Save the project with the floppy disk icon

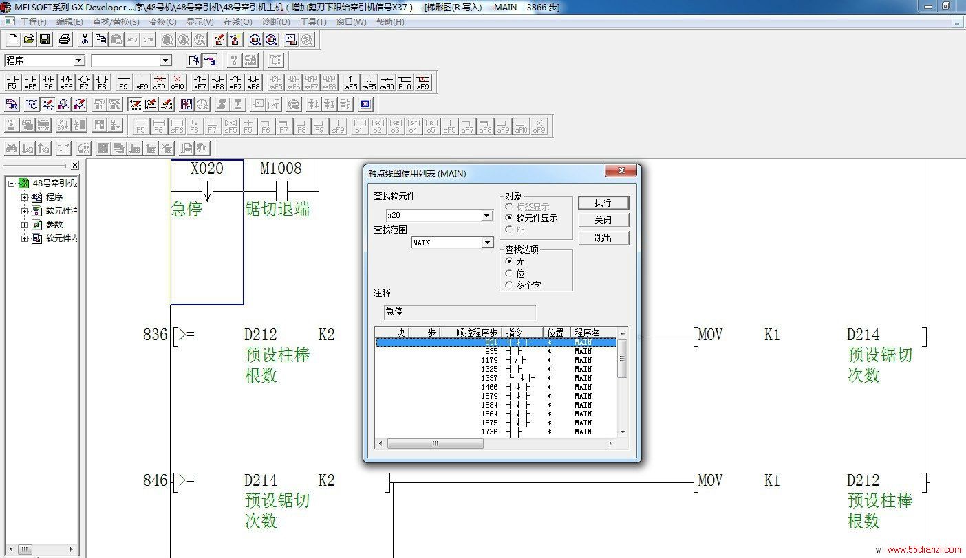point(45,40)
